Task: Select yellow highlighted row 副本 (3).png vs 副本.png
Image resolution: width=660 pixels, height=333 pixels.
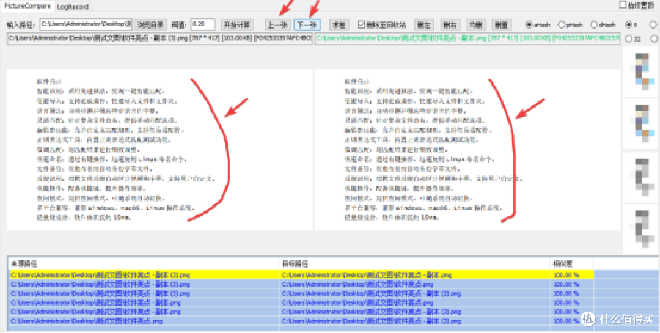Action: 301,275
